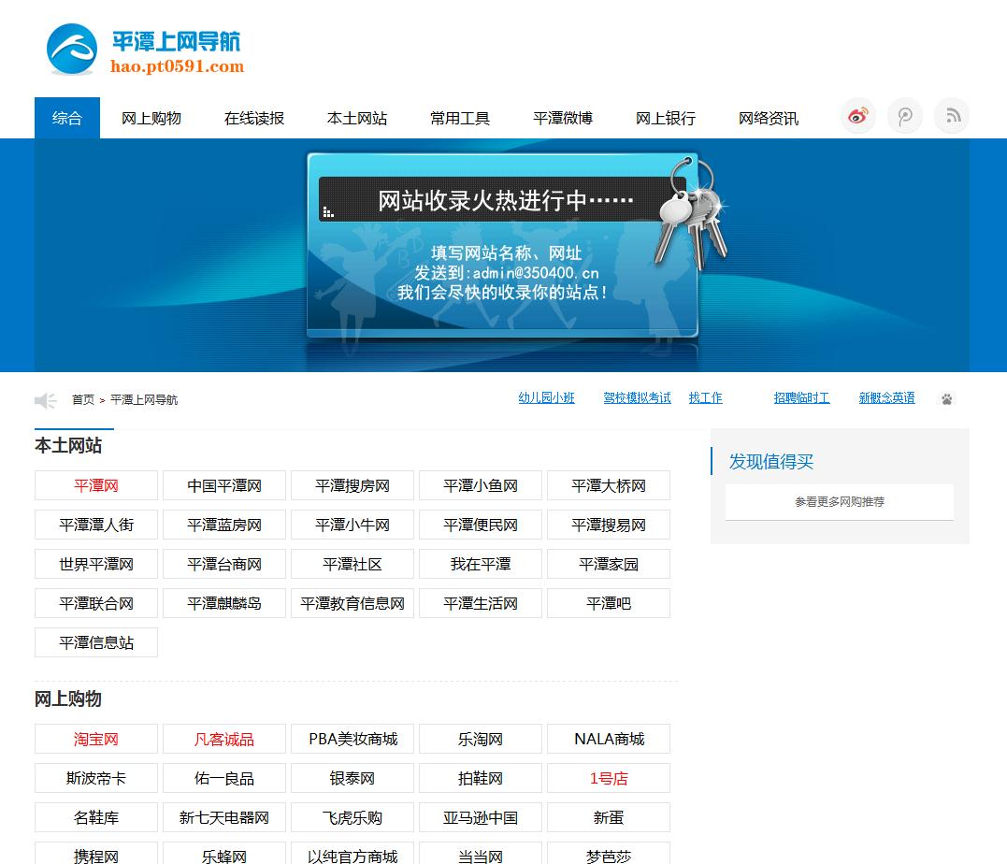Click the Tencent Pengyou icon in the header
Viewport: 1007px width, 864px height.
(x=904, y=115)
